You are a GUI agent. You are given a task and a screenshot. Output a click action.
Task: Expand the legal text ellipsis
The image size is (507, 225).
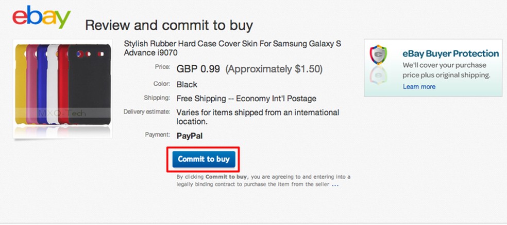pyautogui.click(x=335, y=184)
